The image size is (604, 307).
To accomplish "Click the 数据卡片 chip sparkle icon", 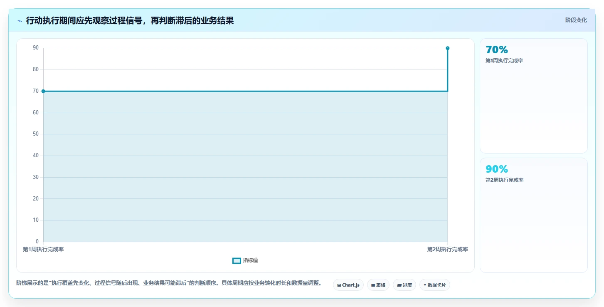I will [x=425, y=285].
